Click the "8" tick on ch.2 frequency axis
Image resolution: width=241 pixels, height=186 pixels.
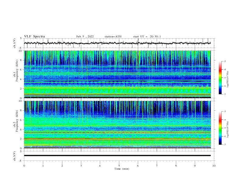(21, 111)
